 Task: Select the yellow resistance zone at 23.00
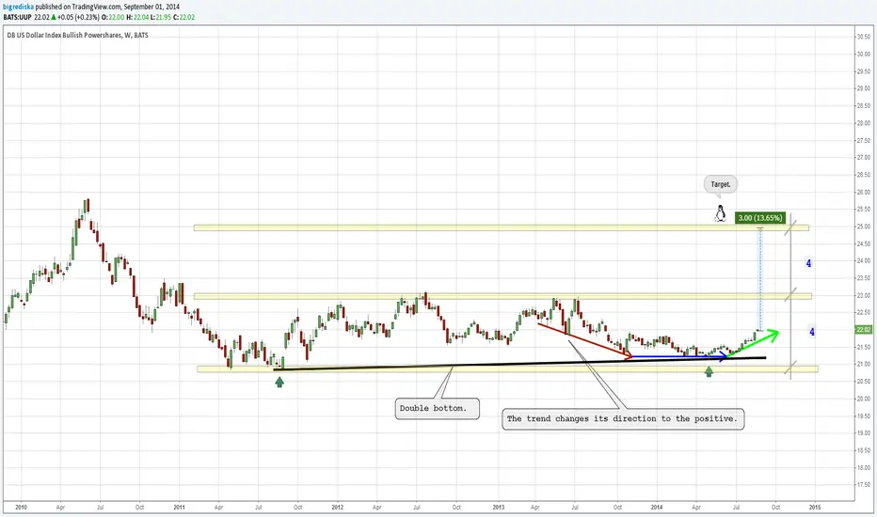502,296
